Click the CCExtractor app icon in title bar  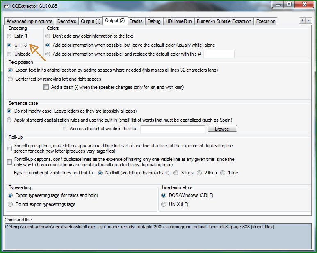(x=6, y=5)
